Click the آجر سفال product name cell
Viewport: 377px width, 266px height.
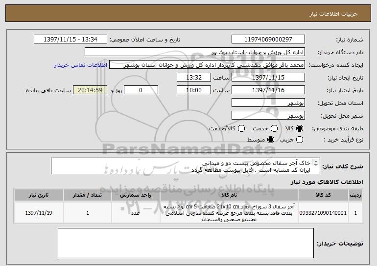pos(229,213)
